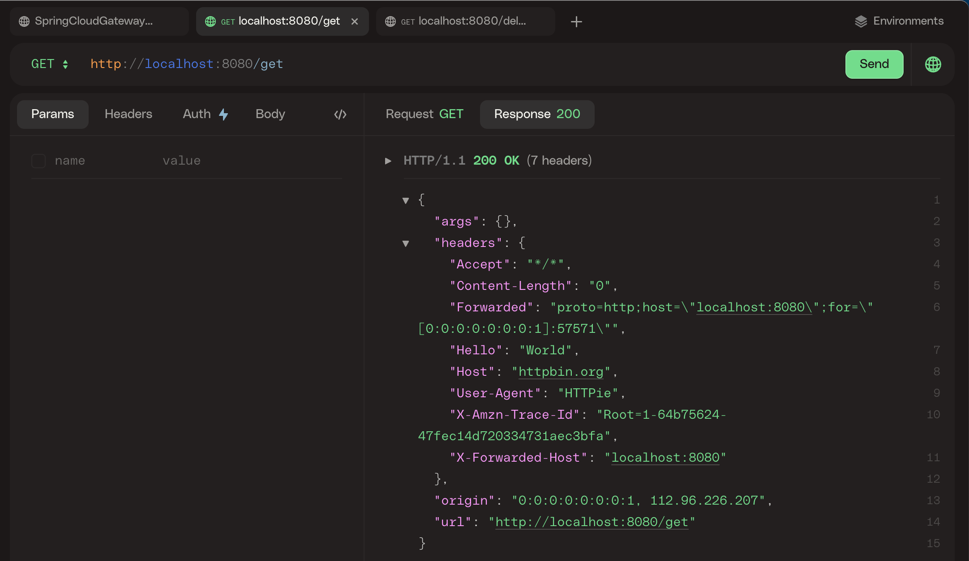Screen dimensions: 969x561
Task: Collapse the "headers" JSON node
Action: pyautogui.click(x=406, y=243)
